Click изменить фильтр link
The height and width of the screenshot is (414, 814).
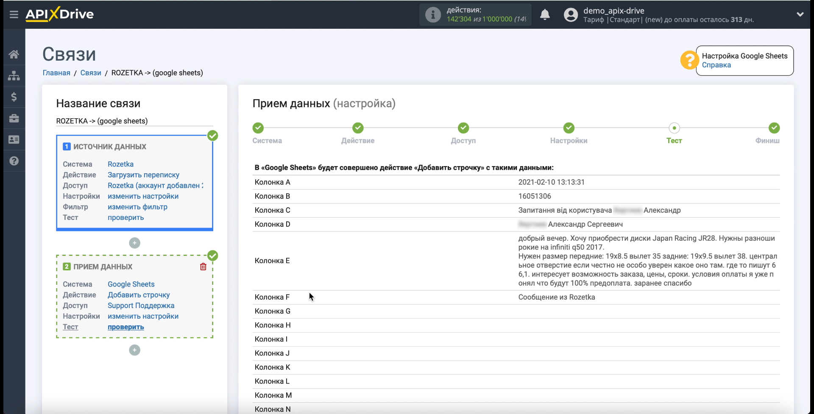137,207
